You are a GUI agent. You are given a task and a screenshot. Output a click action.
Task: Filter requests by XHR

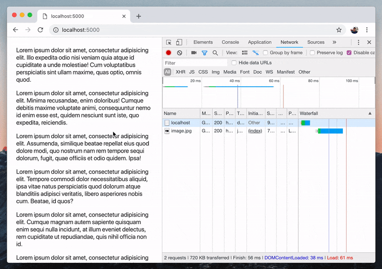(x=180, y=72)
